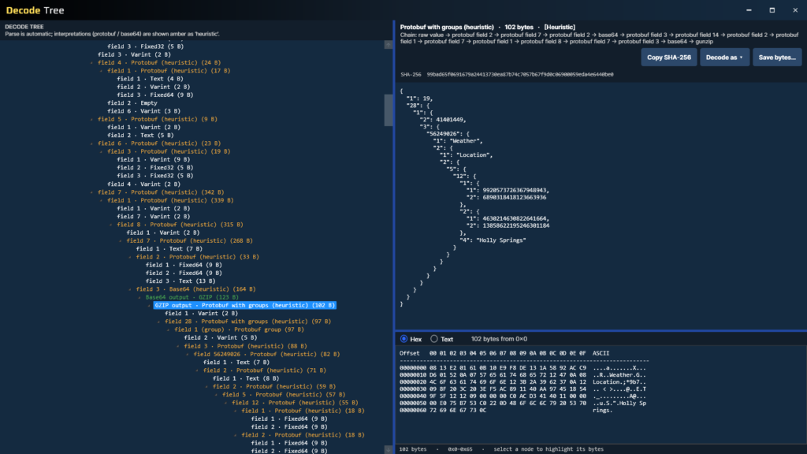Open the Decode as dropdown
Viewport: 807px width, 454px height.
[724, 57]
